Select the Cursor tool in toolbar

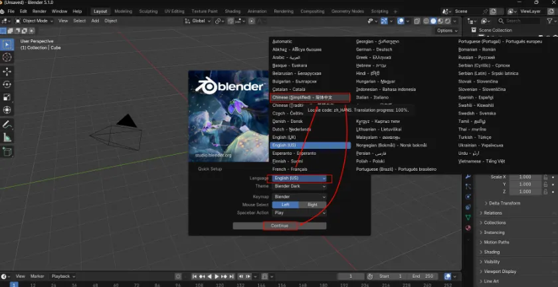click(7, 57)
